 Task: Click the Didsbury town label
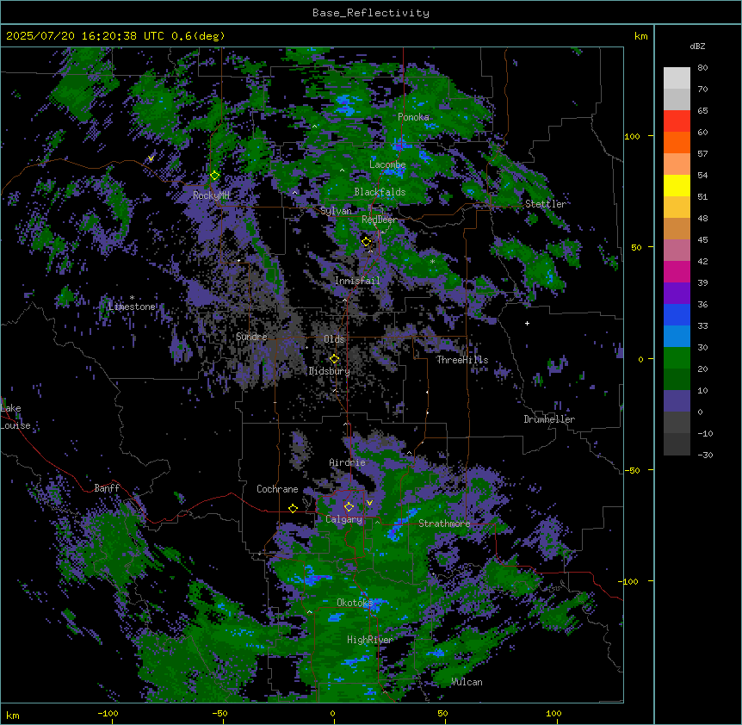pyautogui.click(x=330, y=371)
